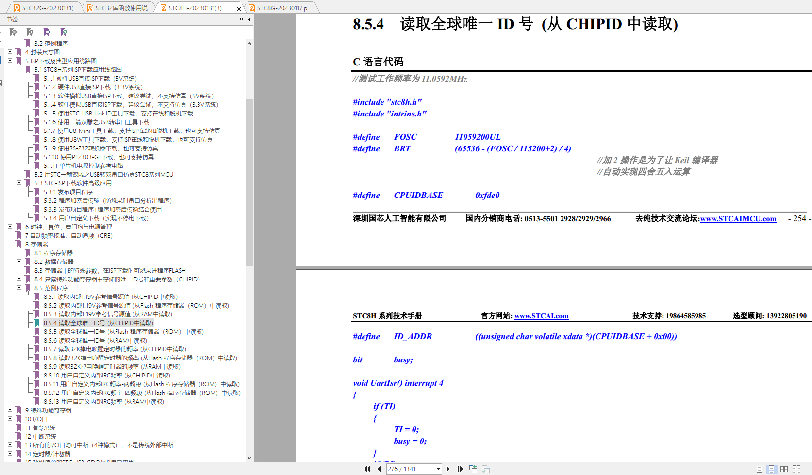The image size is (812, 475).
Task: Switch to continuous page layout
Action: point(771,469)
